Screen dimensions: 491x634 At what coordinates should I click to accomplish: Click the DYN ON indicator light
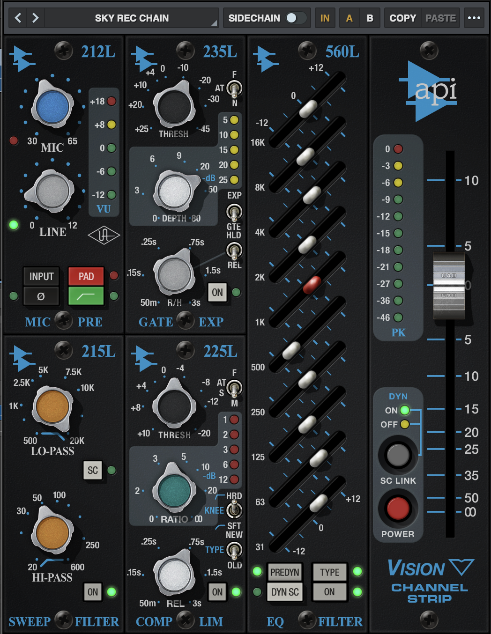coord(405,411)
